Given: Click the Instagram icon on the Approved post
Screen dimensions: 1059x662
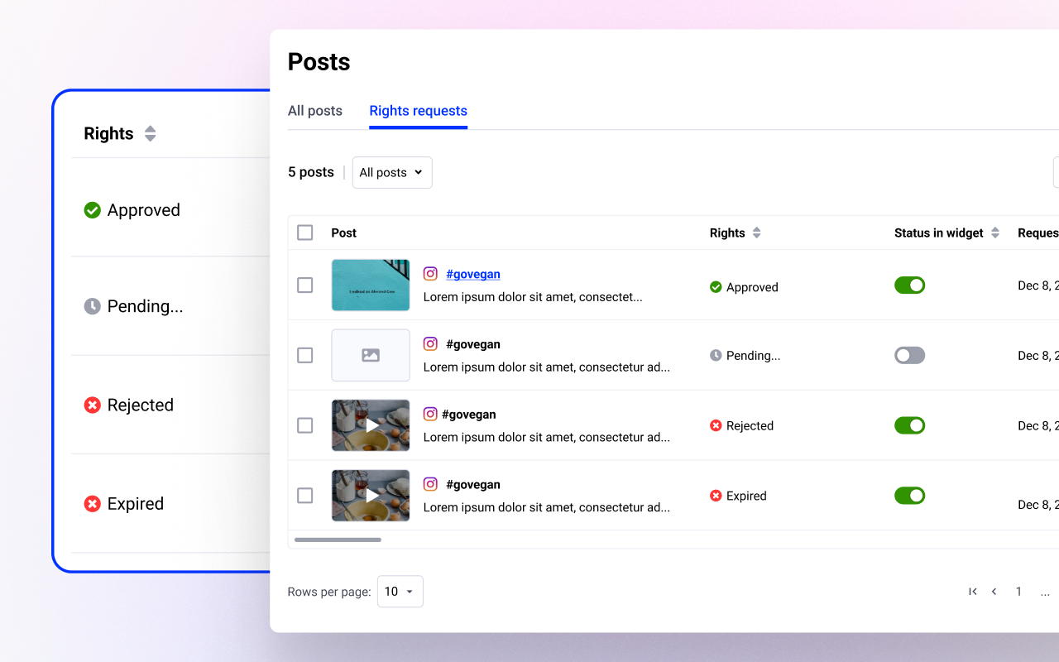Looking at the screenshot, I should pos(430,273).
